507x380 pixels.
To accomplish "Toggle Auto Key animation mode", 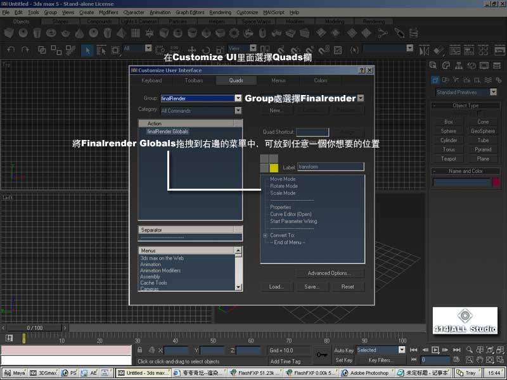I will tap(343, 350).
